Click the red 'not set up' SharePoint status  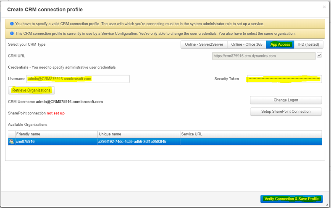coord(55,113)
